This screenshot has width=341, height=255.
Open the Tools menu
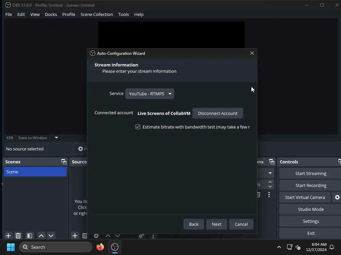[123, 14]
